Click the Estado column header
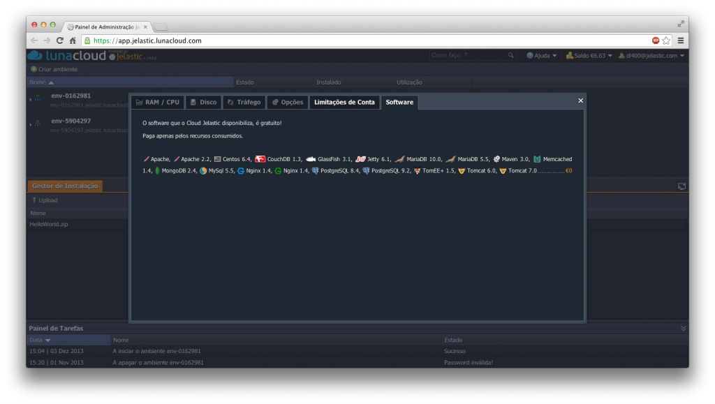 [x=273, y=82]
